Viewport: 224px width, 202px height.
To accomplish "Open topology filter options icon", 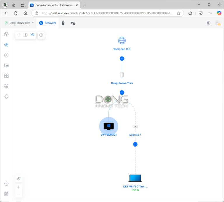I will 18,35.
